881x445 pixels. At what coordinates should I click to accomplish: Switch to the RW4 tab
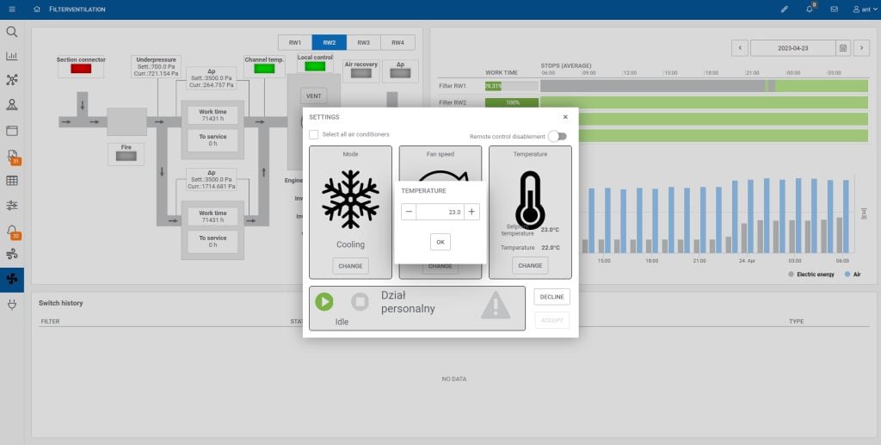tap(397, 43)
